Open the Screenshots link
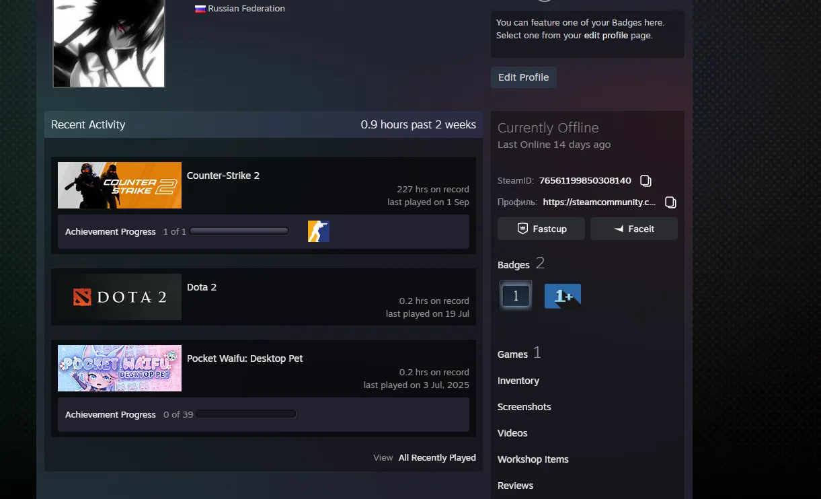The image size is (821, 499). pos(524,407)
